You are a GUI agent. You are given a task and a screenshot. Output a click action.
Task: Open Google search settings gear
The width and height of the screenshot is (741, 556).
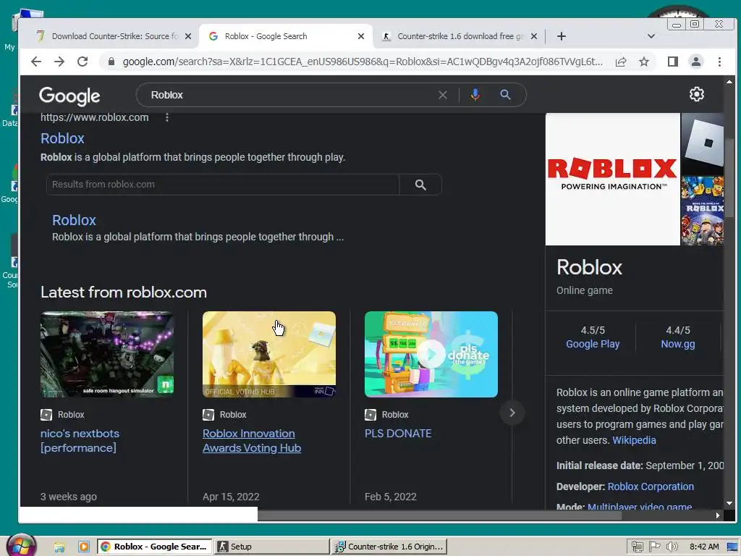pyautogui.click(x=697, y=95)
